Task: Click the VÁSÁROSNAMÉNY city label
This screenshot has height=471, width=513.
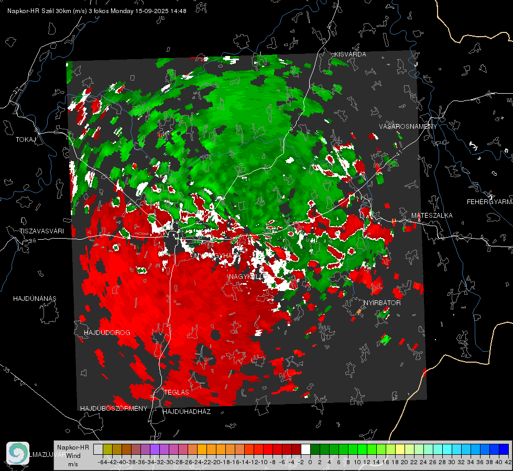Action: click(408, 127)
